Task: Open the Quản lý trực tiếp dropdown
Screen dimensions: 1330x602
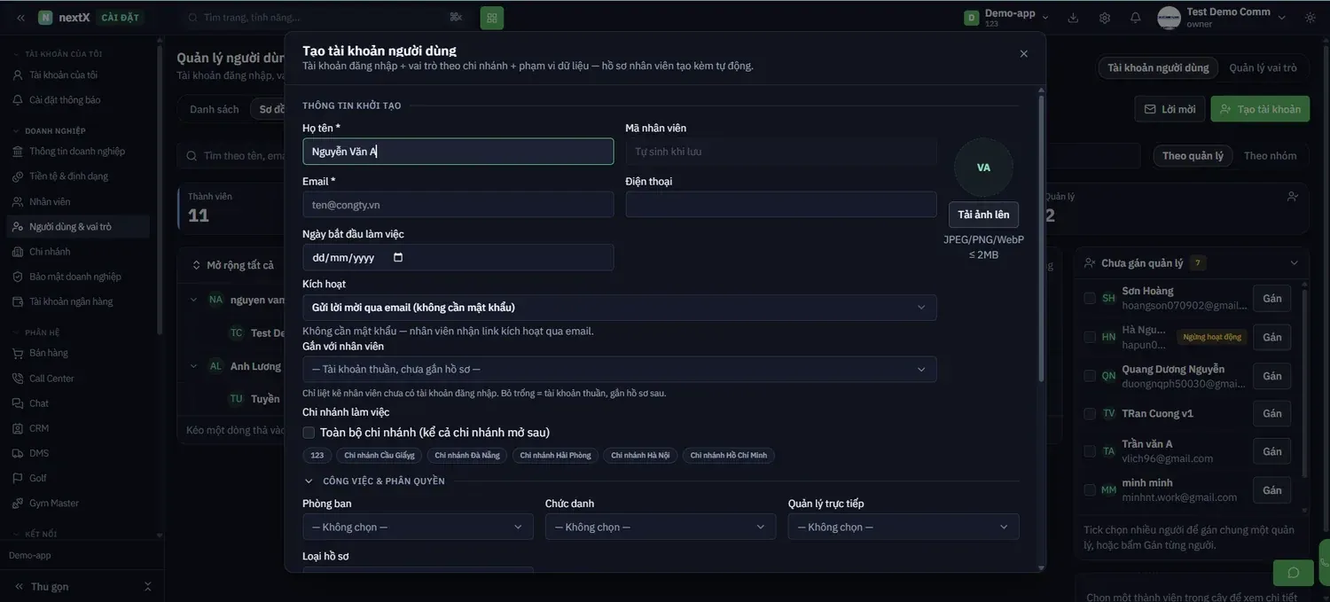Action: (x=904, y=527)
